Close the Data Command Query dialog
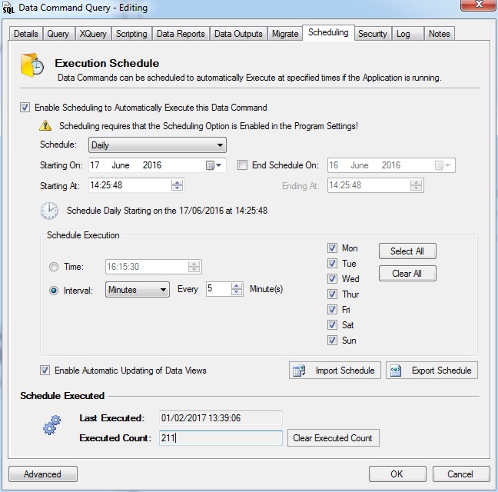Image resolution: width=498 pixels, height=492 pixels. [479, 5]
